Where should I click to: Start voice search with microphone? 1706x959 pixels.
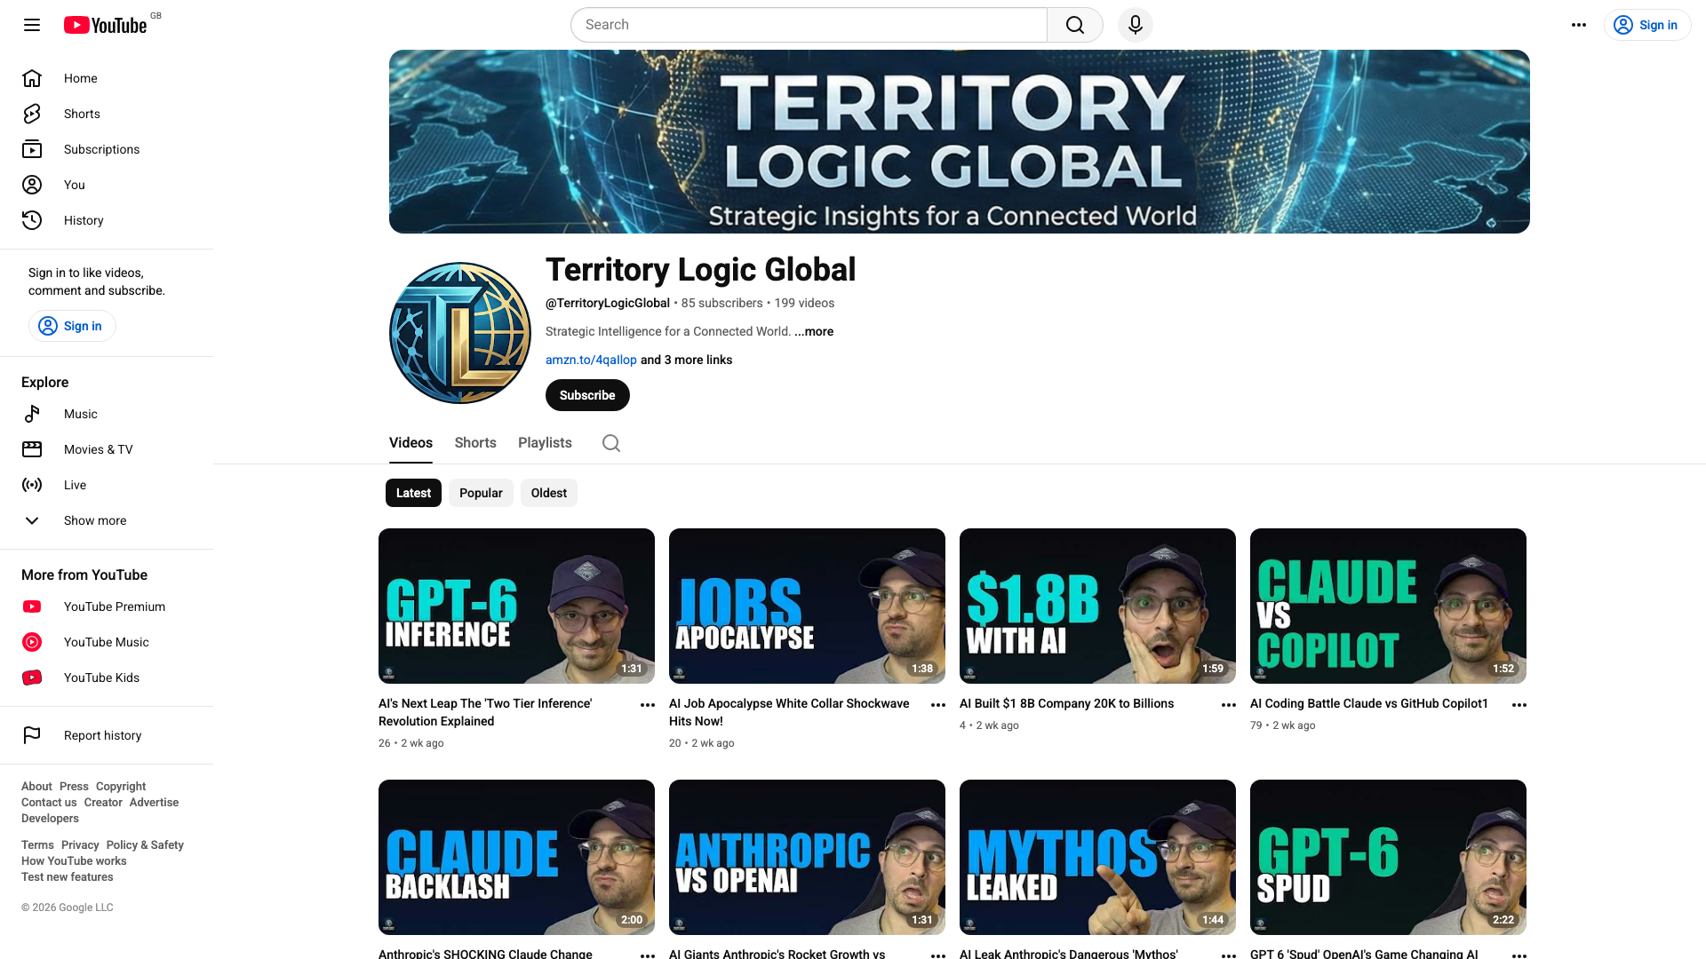tap(1136, 25)
